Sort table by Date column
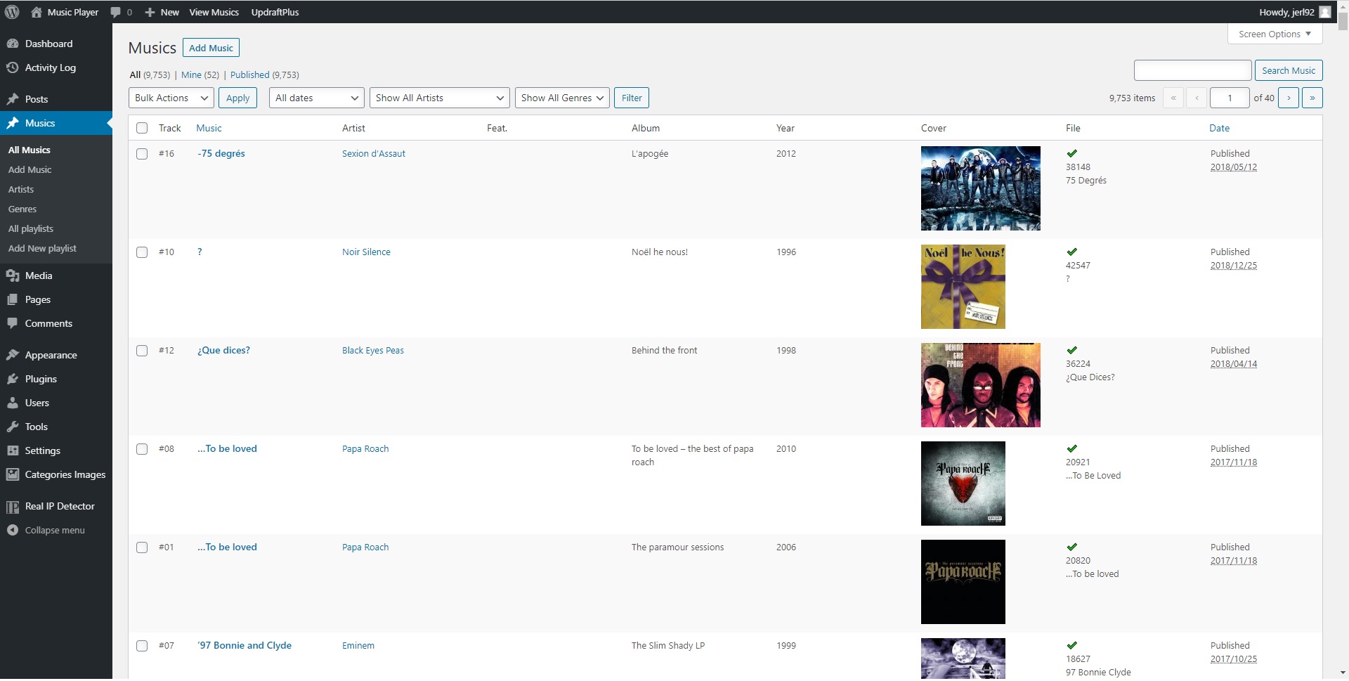Viewport: 1349px width, 681px height. pos(1220,128)
